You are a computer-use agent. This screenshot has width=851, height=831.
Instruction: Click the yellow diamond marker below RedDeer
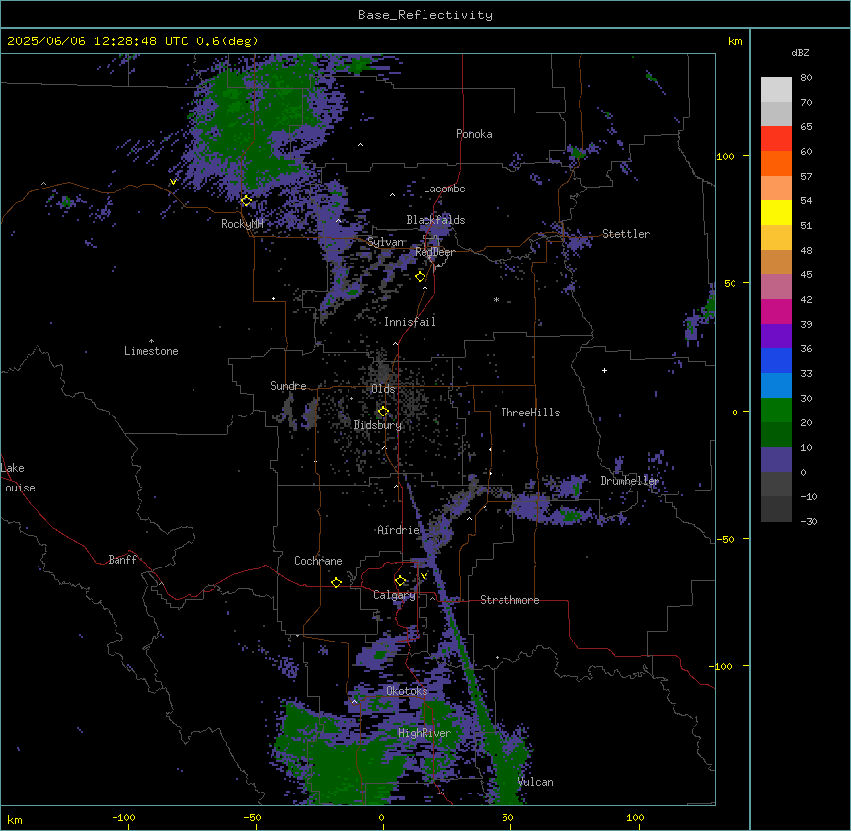pos(421,277)
